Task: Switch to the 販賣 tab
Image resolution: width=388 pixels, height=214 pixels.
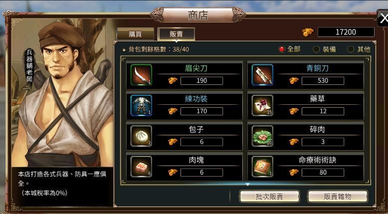Action: point(176,34)
